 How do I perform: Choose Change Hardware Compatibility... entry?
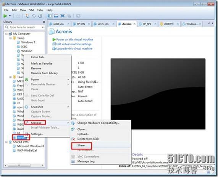point(101,123)
